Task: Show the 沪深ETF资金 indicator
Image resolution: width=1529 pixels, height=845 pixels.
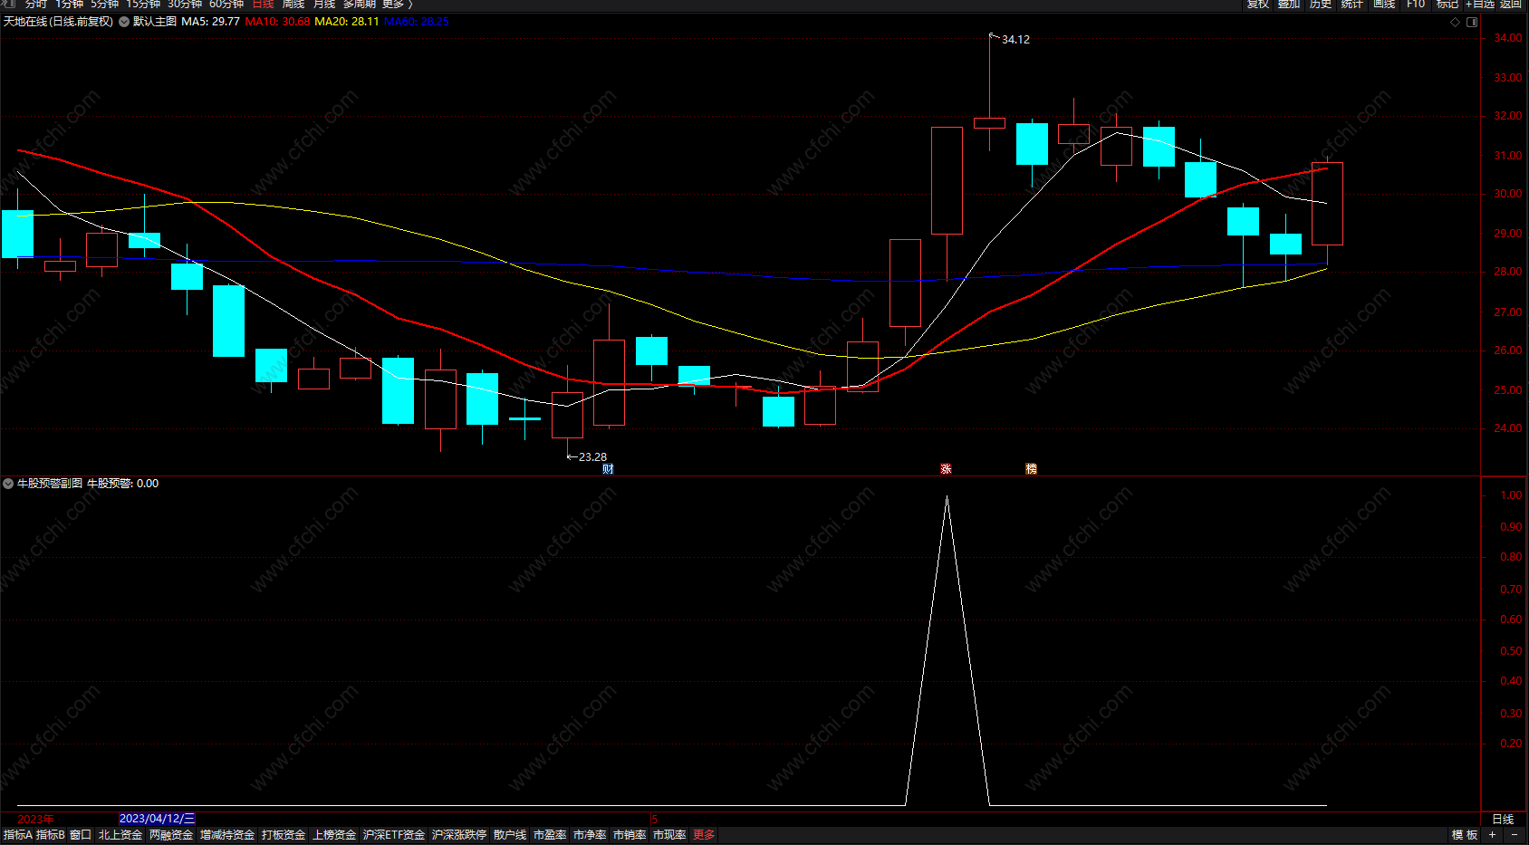Action: [x=394, y=835]
